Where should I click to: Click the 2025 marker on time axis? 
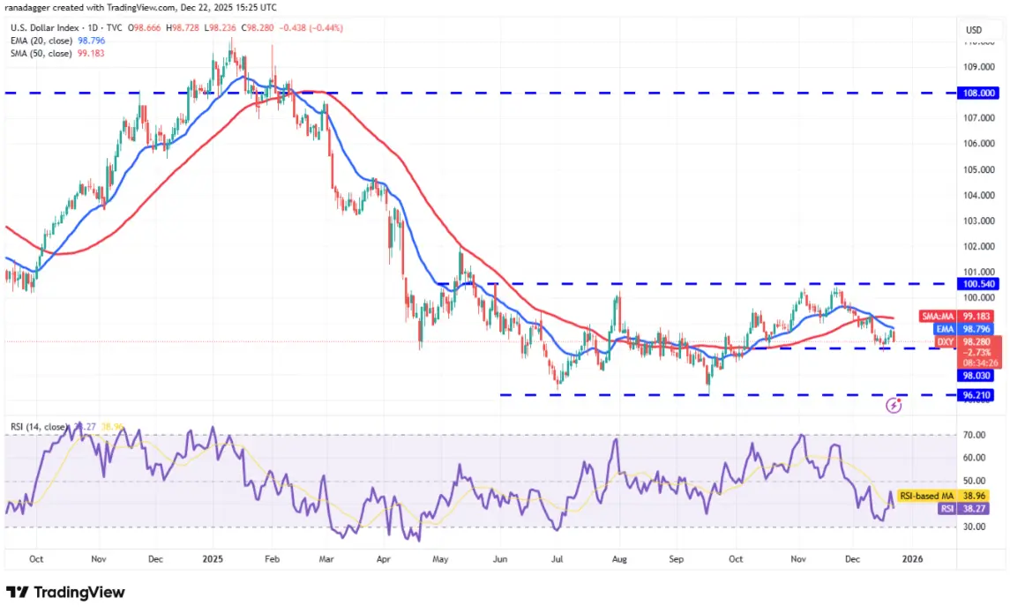tap(212, 559)
